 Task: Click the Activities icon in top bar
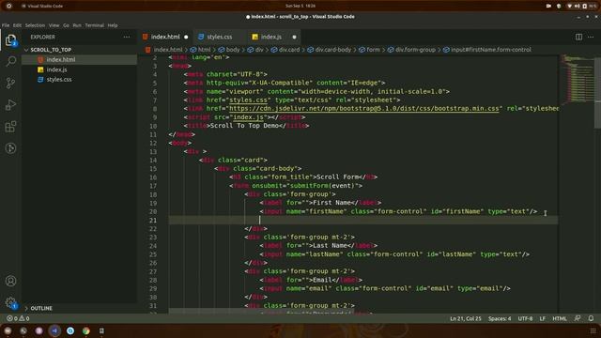8,6
